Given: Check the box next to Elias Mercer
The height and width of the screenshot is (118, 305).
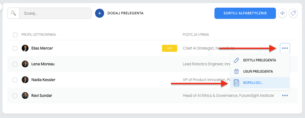Looking at the screenshot, I should pos(15,48).
